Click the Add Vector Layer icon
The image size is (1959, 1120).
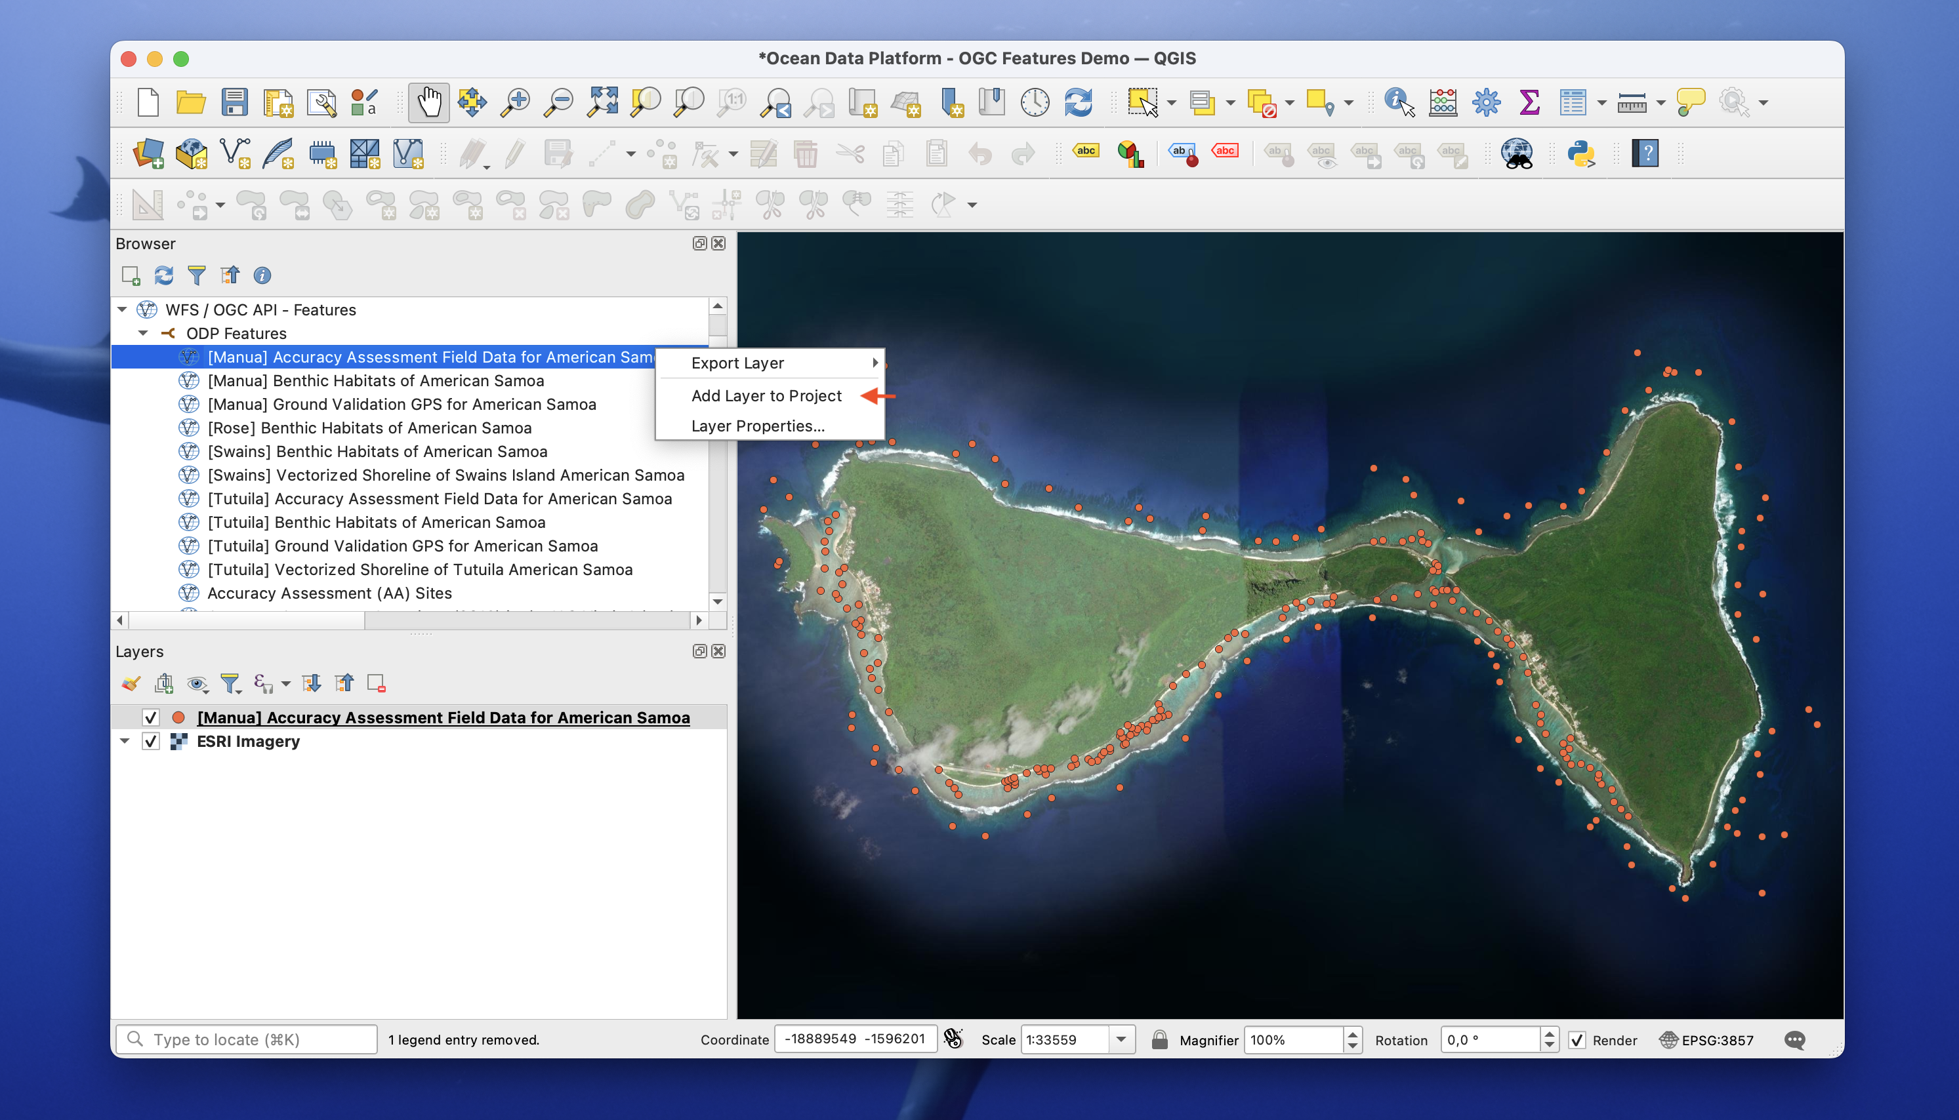click(236, 153)
